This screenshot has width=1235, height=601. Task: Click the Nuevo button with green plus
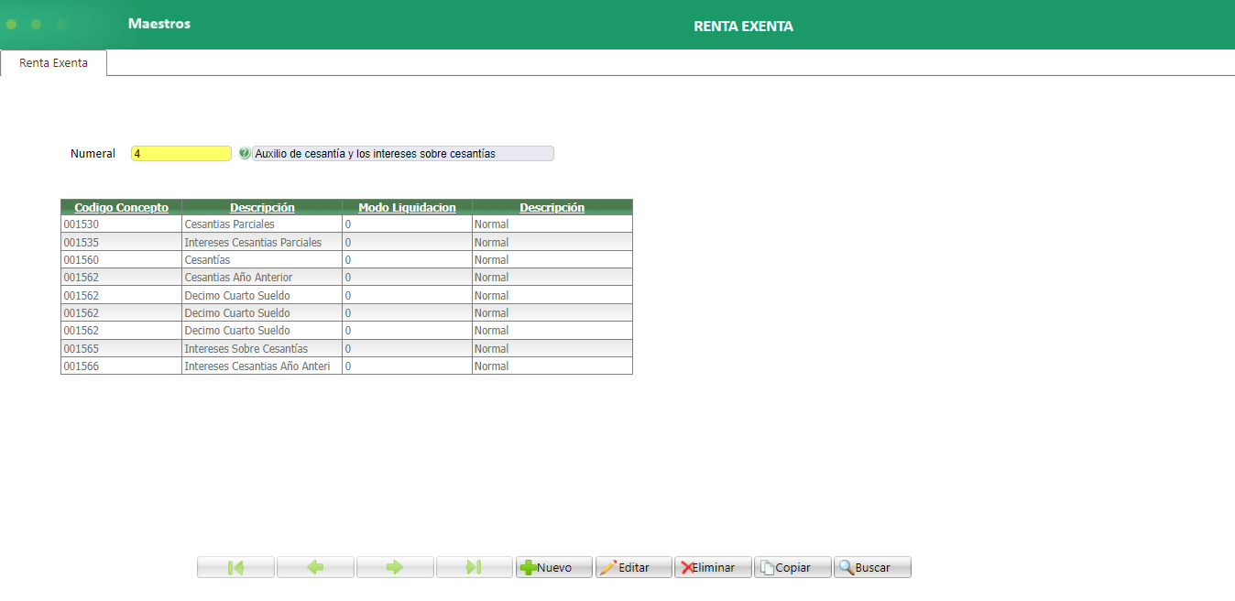[x=554, y=567]
